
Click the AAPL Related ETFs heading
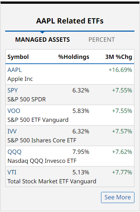[x=70, y=21]
